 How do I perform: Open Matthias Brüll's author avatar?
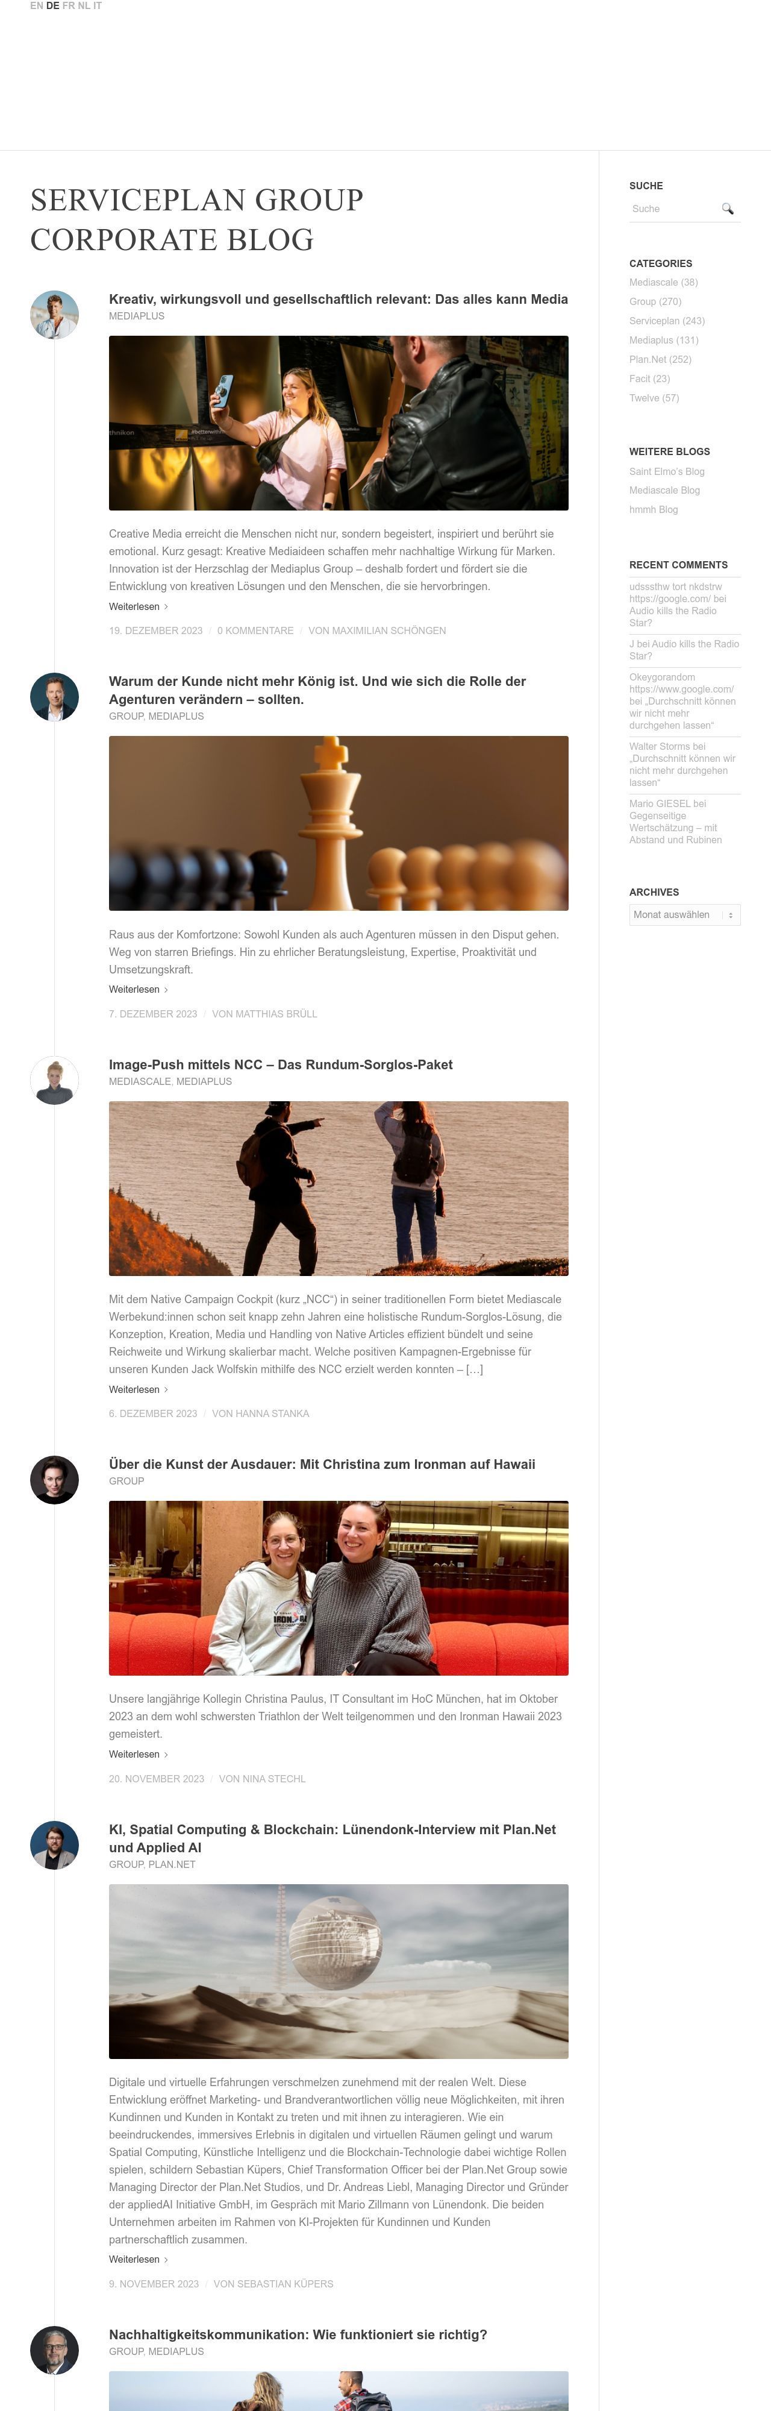[x=54, y=697]
